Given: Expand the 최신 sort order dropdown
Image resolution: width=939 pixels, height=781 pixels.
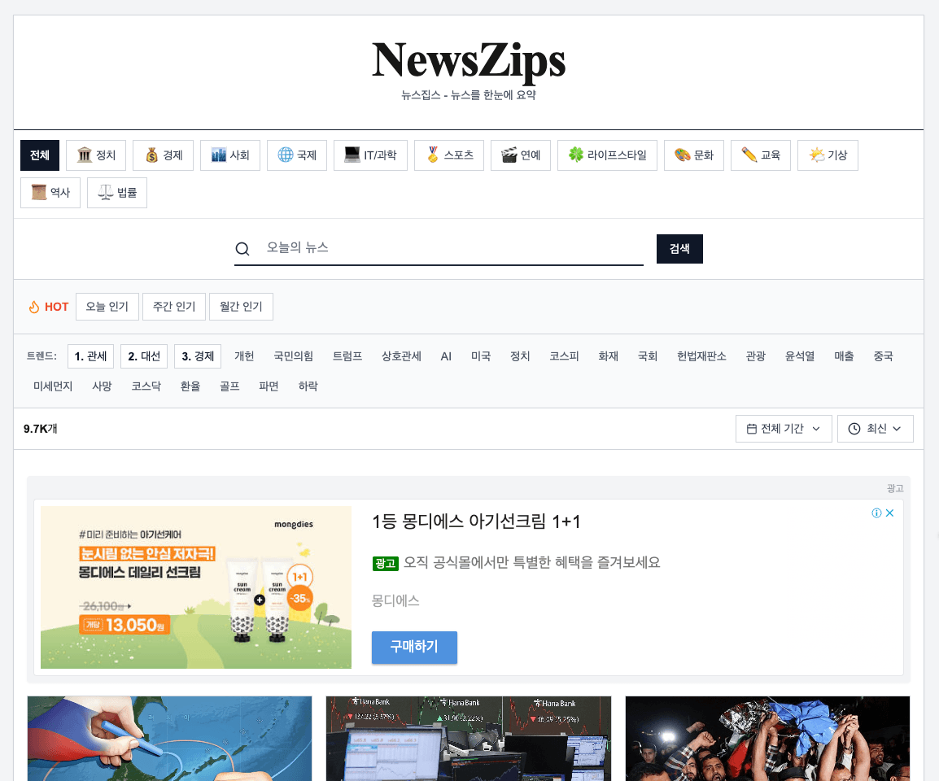Looking at the screenshot, I should click(875, 429).
